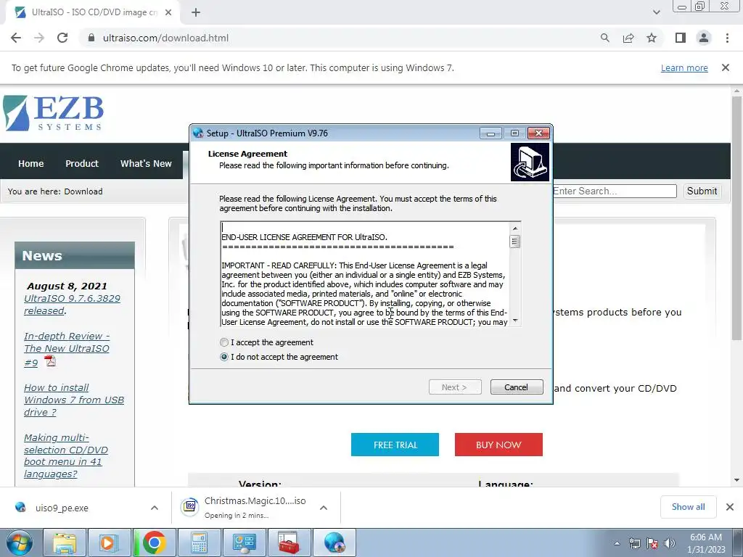Screen dimensions: 743x557
Task: Click the license text scrollbar up arrow
Action: tap(515, 228)
